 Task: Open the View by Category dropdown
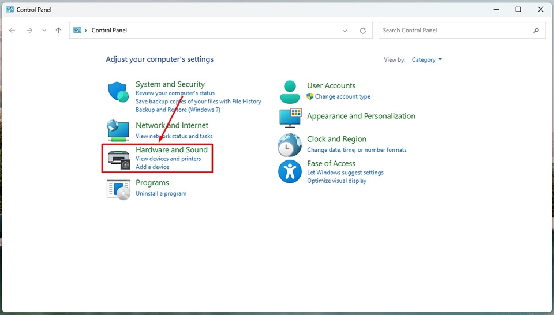coord(427,59)
